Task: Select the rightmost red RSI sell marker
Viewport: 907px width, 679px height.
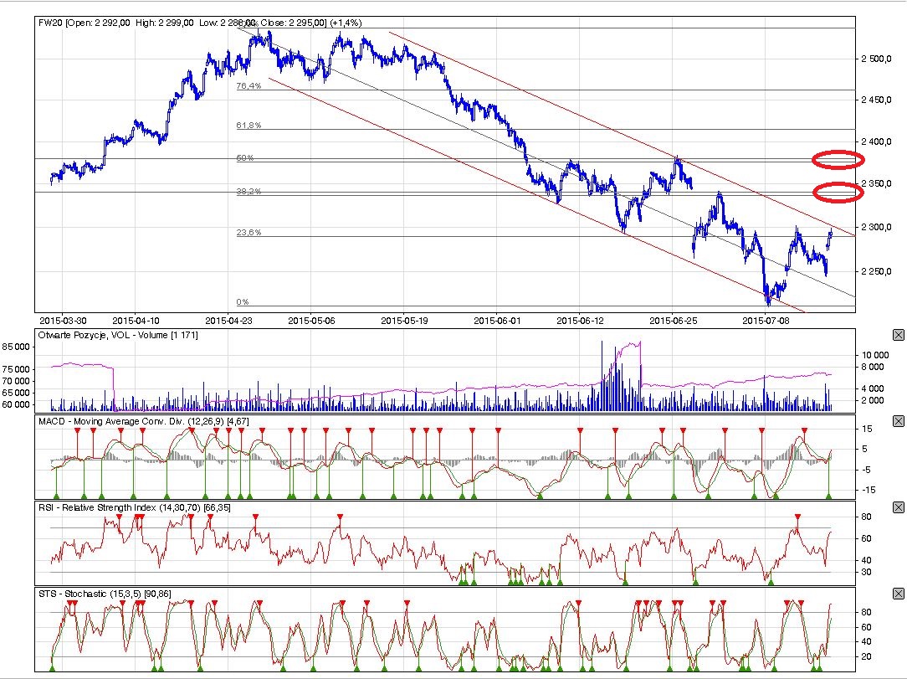Action: pos(797,517)
